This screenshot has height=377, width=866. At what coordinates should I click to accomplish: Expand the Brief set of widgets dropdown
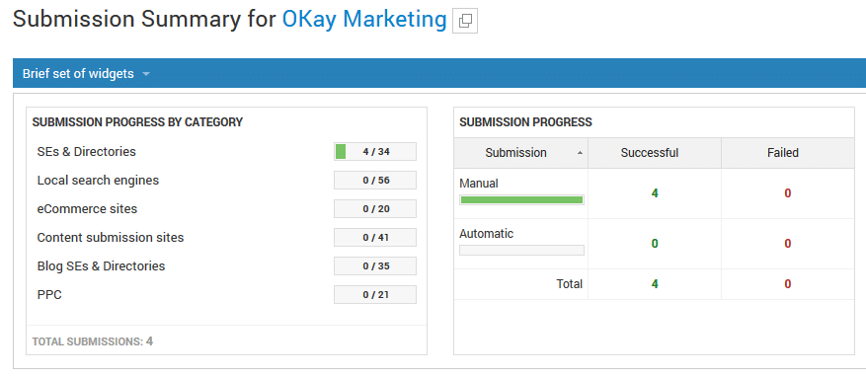click(x=86, y=73)
